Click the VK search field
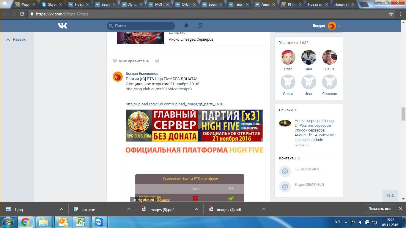 point(141,26)
